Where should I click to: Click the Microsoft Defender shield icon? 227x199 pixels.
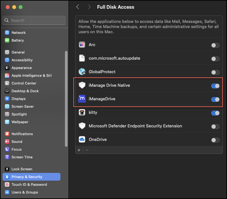tap(82, 126)
